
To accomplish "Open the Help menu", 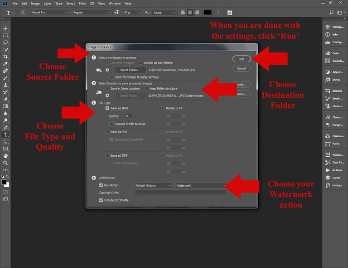I will pos(128,4).
